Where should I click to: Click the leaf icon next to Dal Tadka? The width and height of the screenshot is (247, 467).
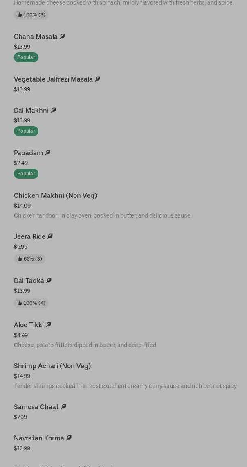[x=49, y=281]
